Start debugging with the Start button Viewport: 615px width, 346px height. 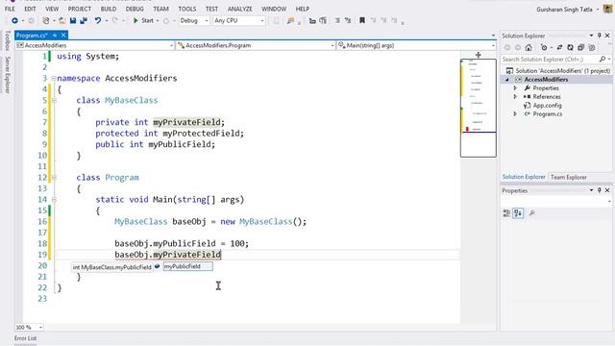pos(143,20)
